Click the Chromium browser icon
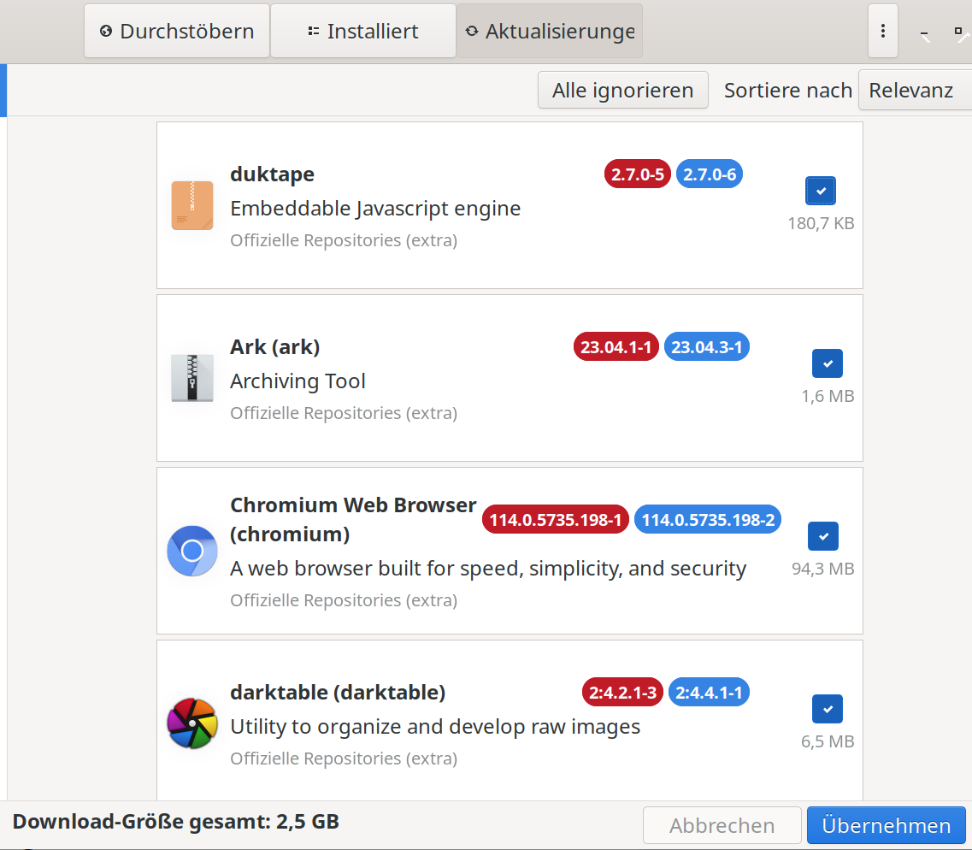The width and height of the screenshot is (972, 850). point(191,551)
